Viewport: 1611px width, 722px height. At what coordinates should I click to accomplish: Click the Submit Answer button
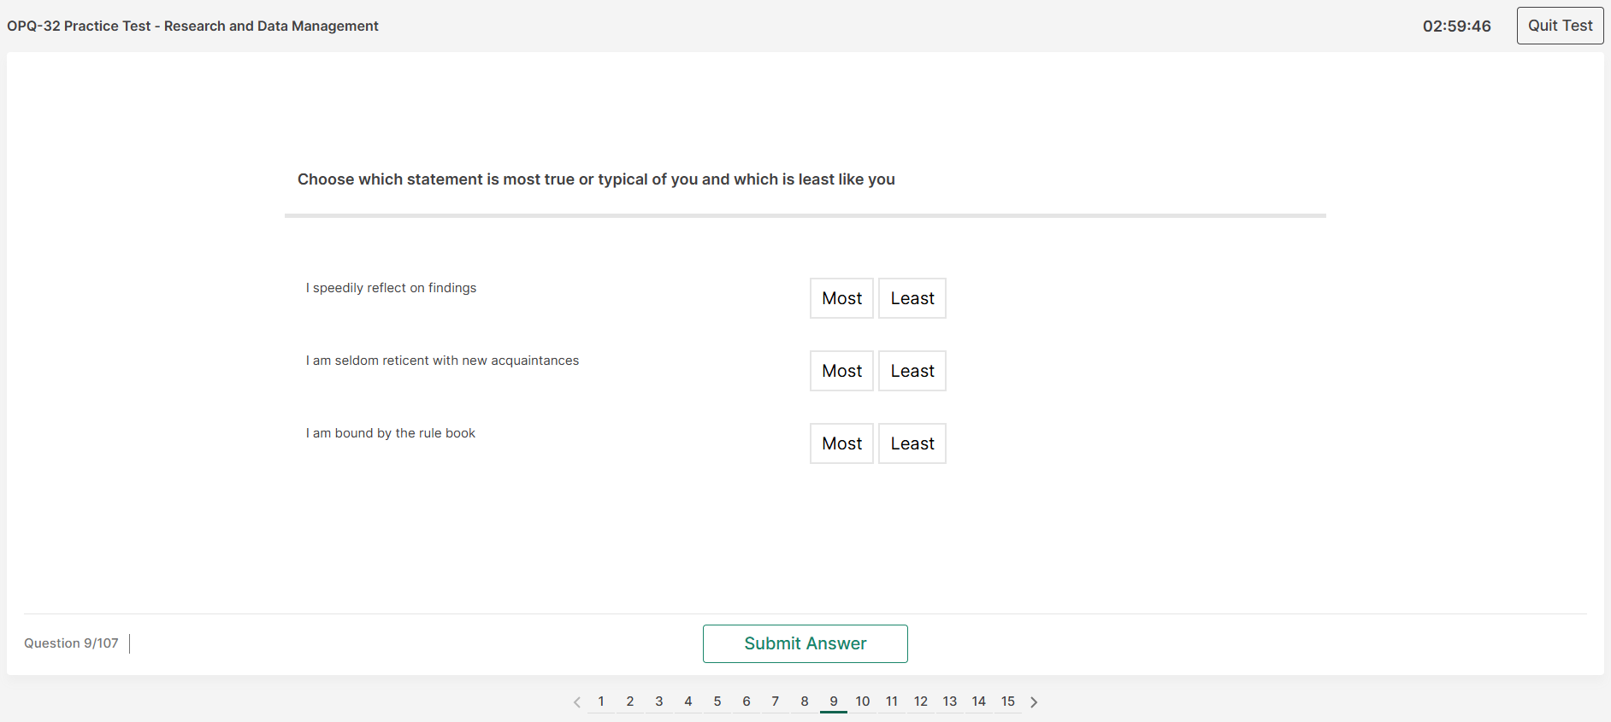pos(805,643)
